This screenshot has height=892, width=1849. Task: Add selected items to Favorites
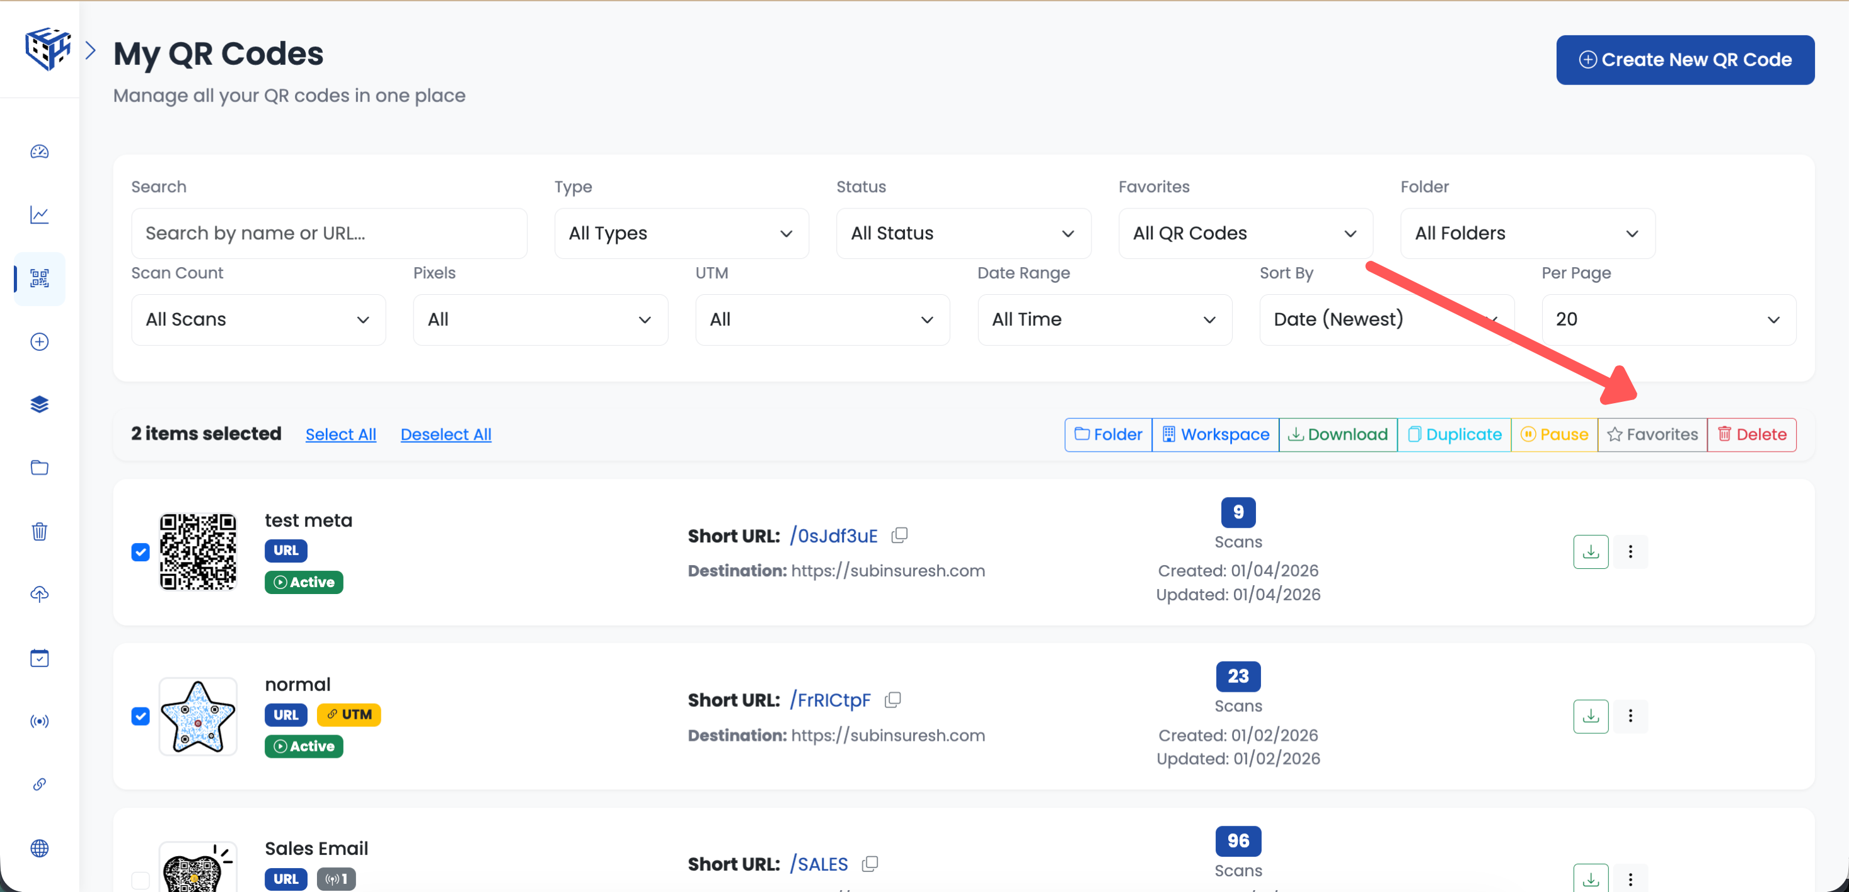point(1652,434)
